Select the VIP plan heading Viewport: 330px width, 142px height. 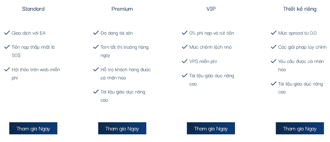(x=211, y=9)
